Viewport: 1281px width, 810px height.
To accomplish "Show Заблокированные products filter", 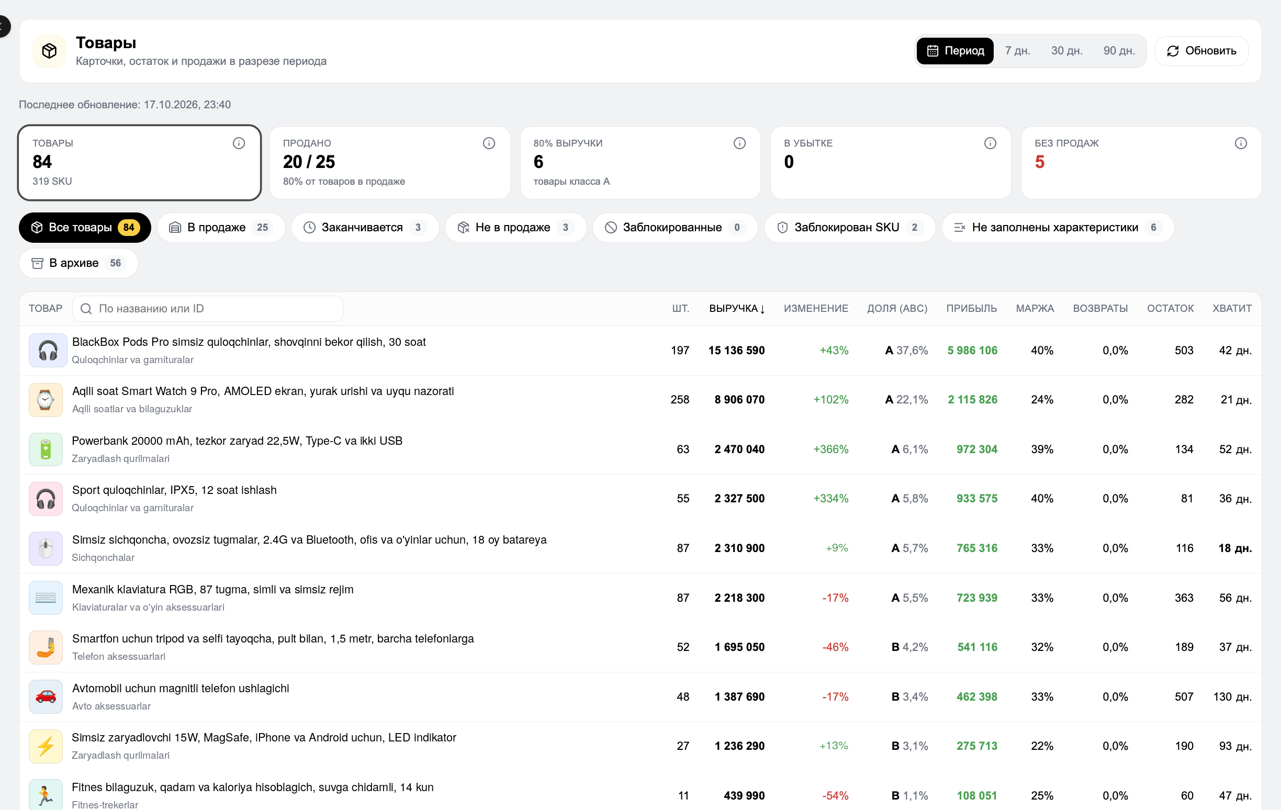I will click(675, 228).
